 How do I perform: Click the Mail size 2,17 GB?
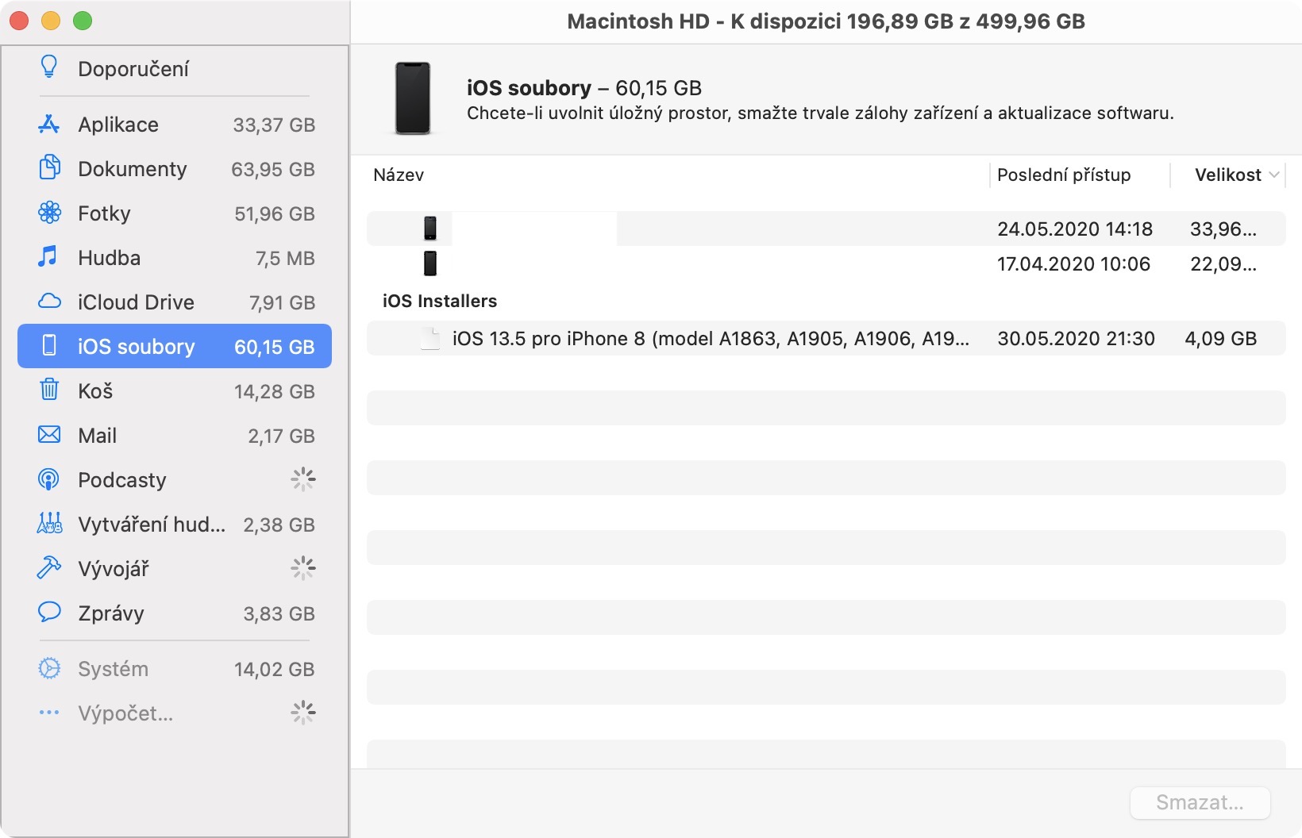click(x=282, y=436)
